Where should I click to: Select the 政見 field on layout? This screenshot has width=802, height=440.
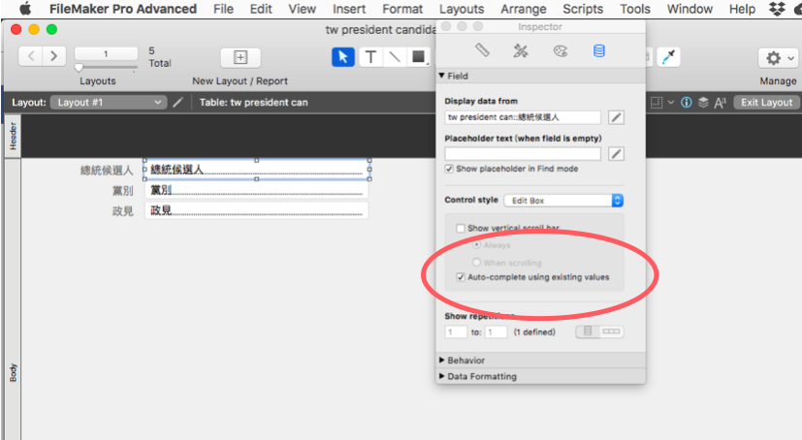pos(257,210)
